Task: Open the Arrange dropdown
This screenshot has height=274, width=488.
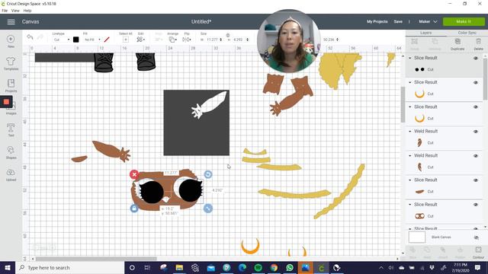Action: 173,40
